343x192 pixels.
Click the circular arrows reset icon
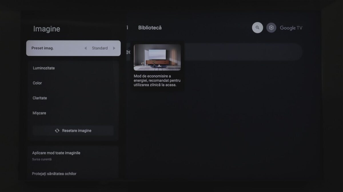coord(57,130)
